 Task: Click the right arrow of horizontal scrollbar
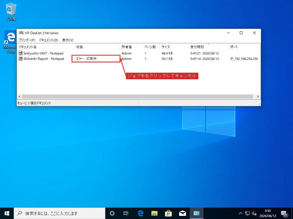click(x=258, y=96)
